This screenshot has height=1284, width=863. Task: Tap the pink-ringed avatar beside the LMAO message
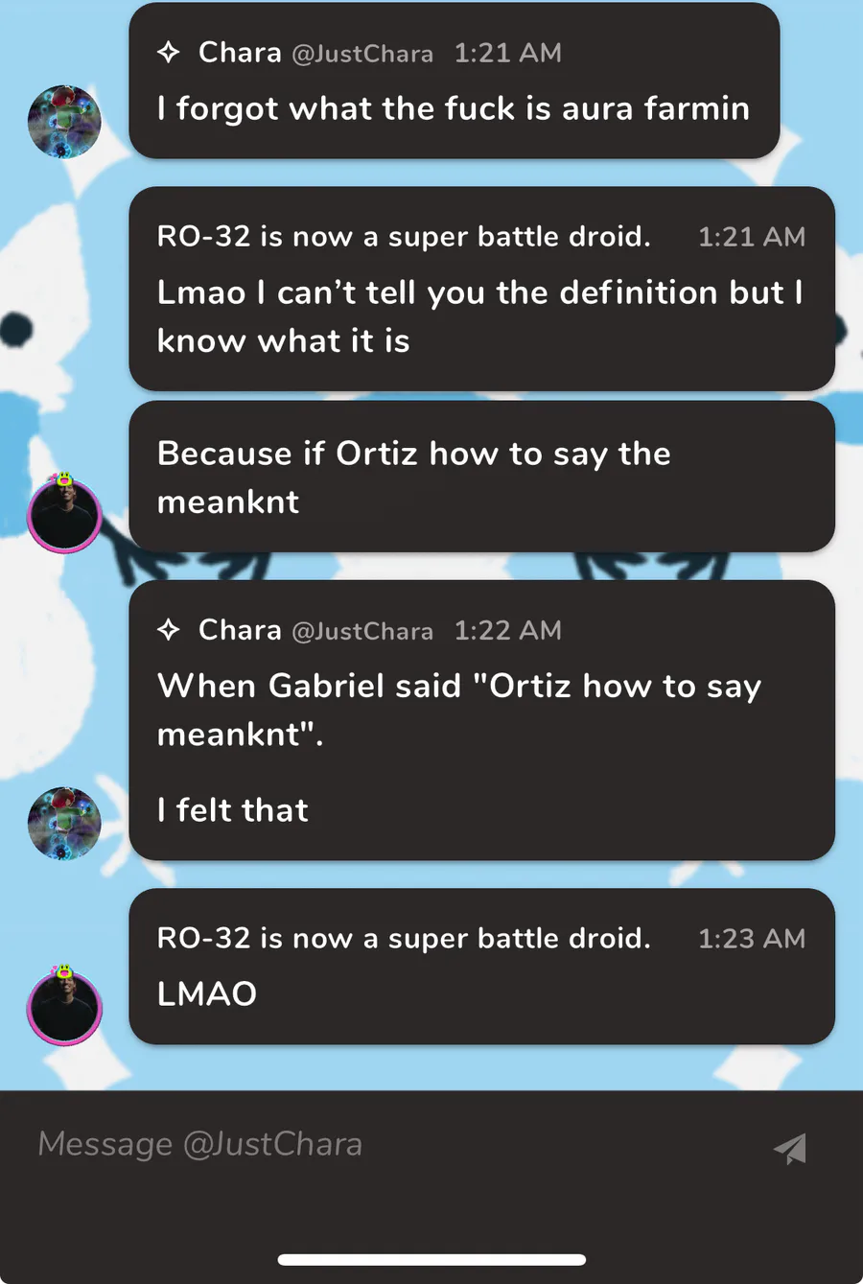(64, 1006)
